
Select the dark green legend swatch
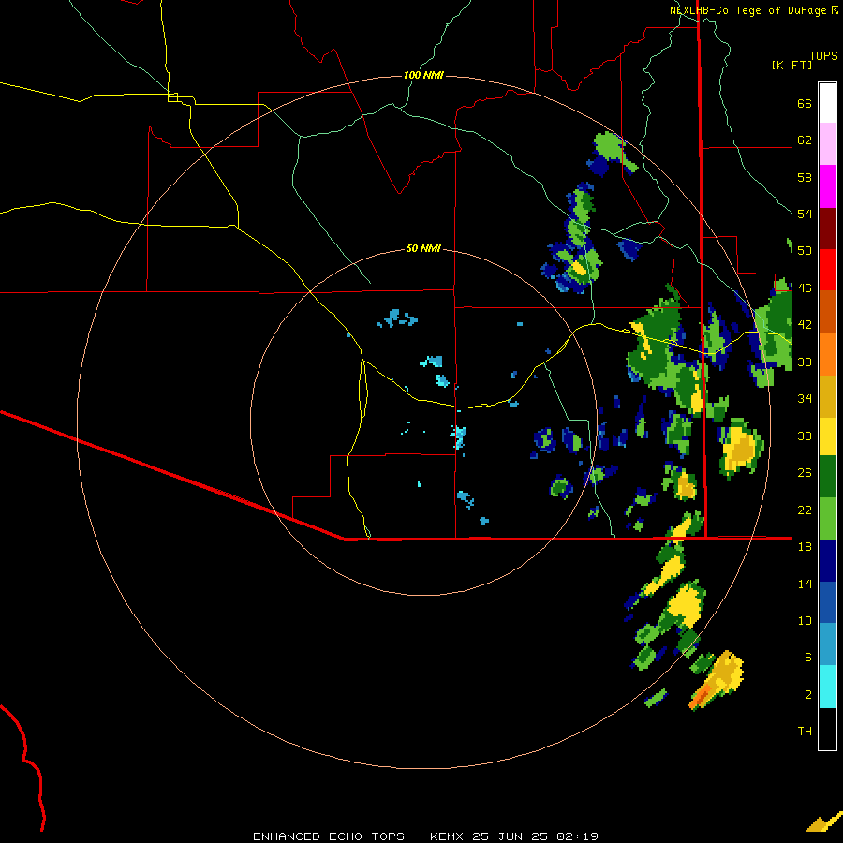(x=827, y=477)
